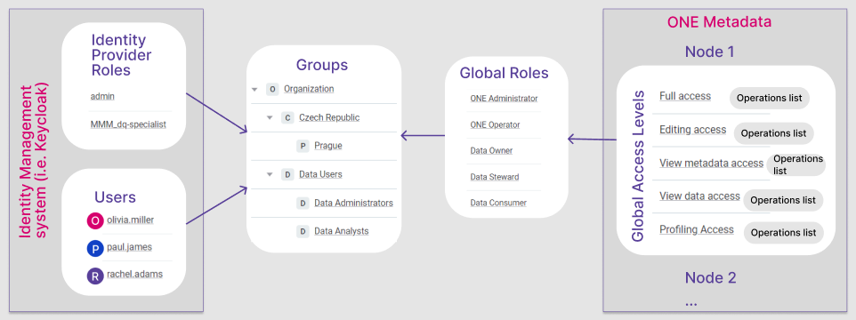
Task: Open the Organization group
Action: (309, 89)
